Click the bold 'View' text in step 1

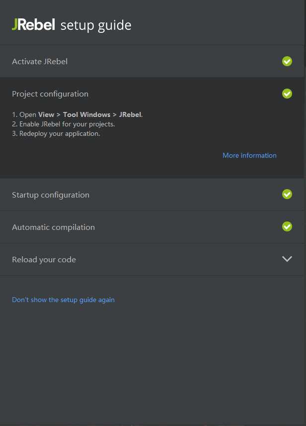point(46,115)
